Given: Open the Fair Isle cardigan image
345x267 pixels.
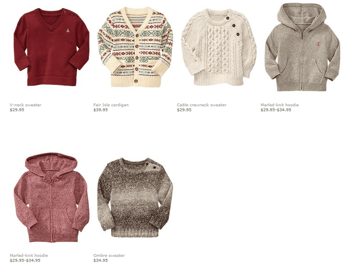Looking at the screenshot, I should coord(135,47).
